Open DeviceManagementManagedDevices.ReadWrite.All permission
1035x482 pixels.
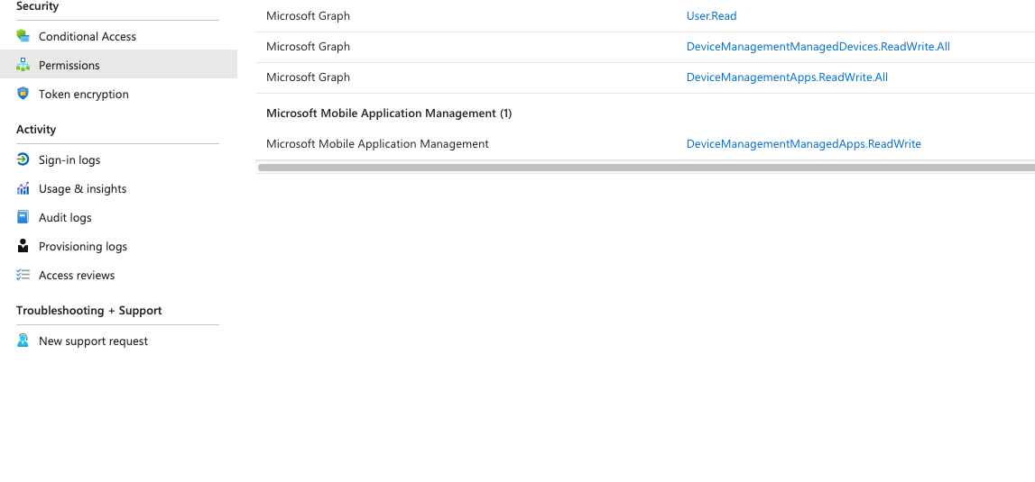tap(818, 47)
